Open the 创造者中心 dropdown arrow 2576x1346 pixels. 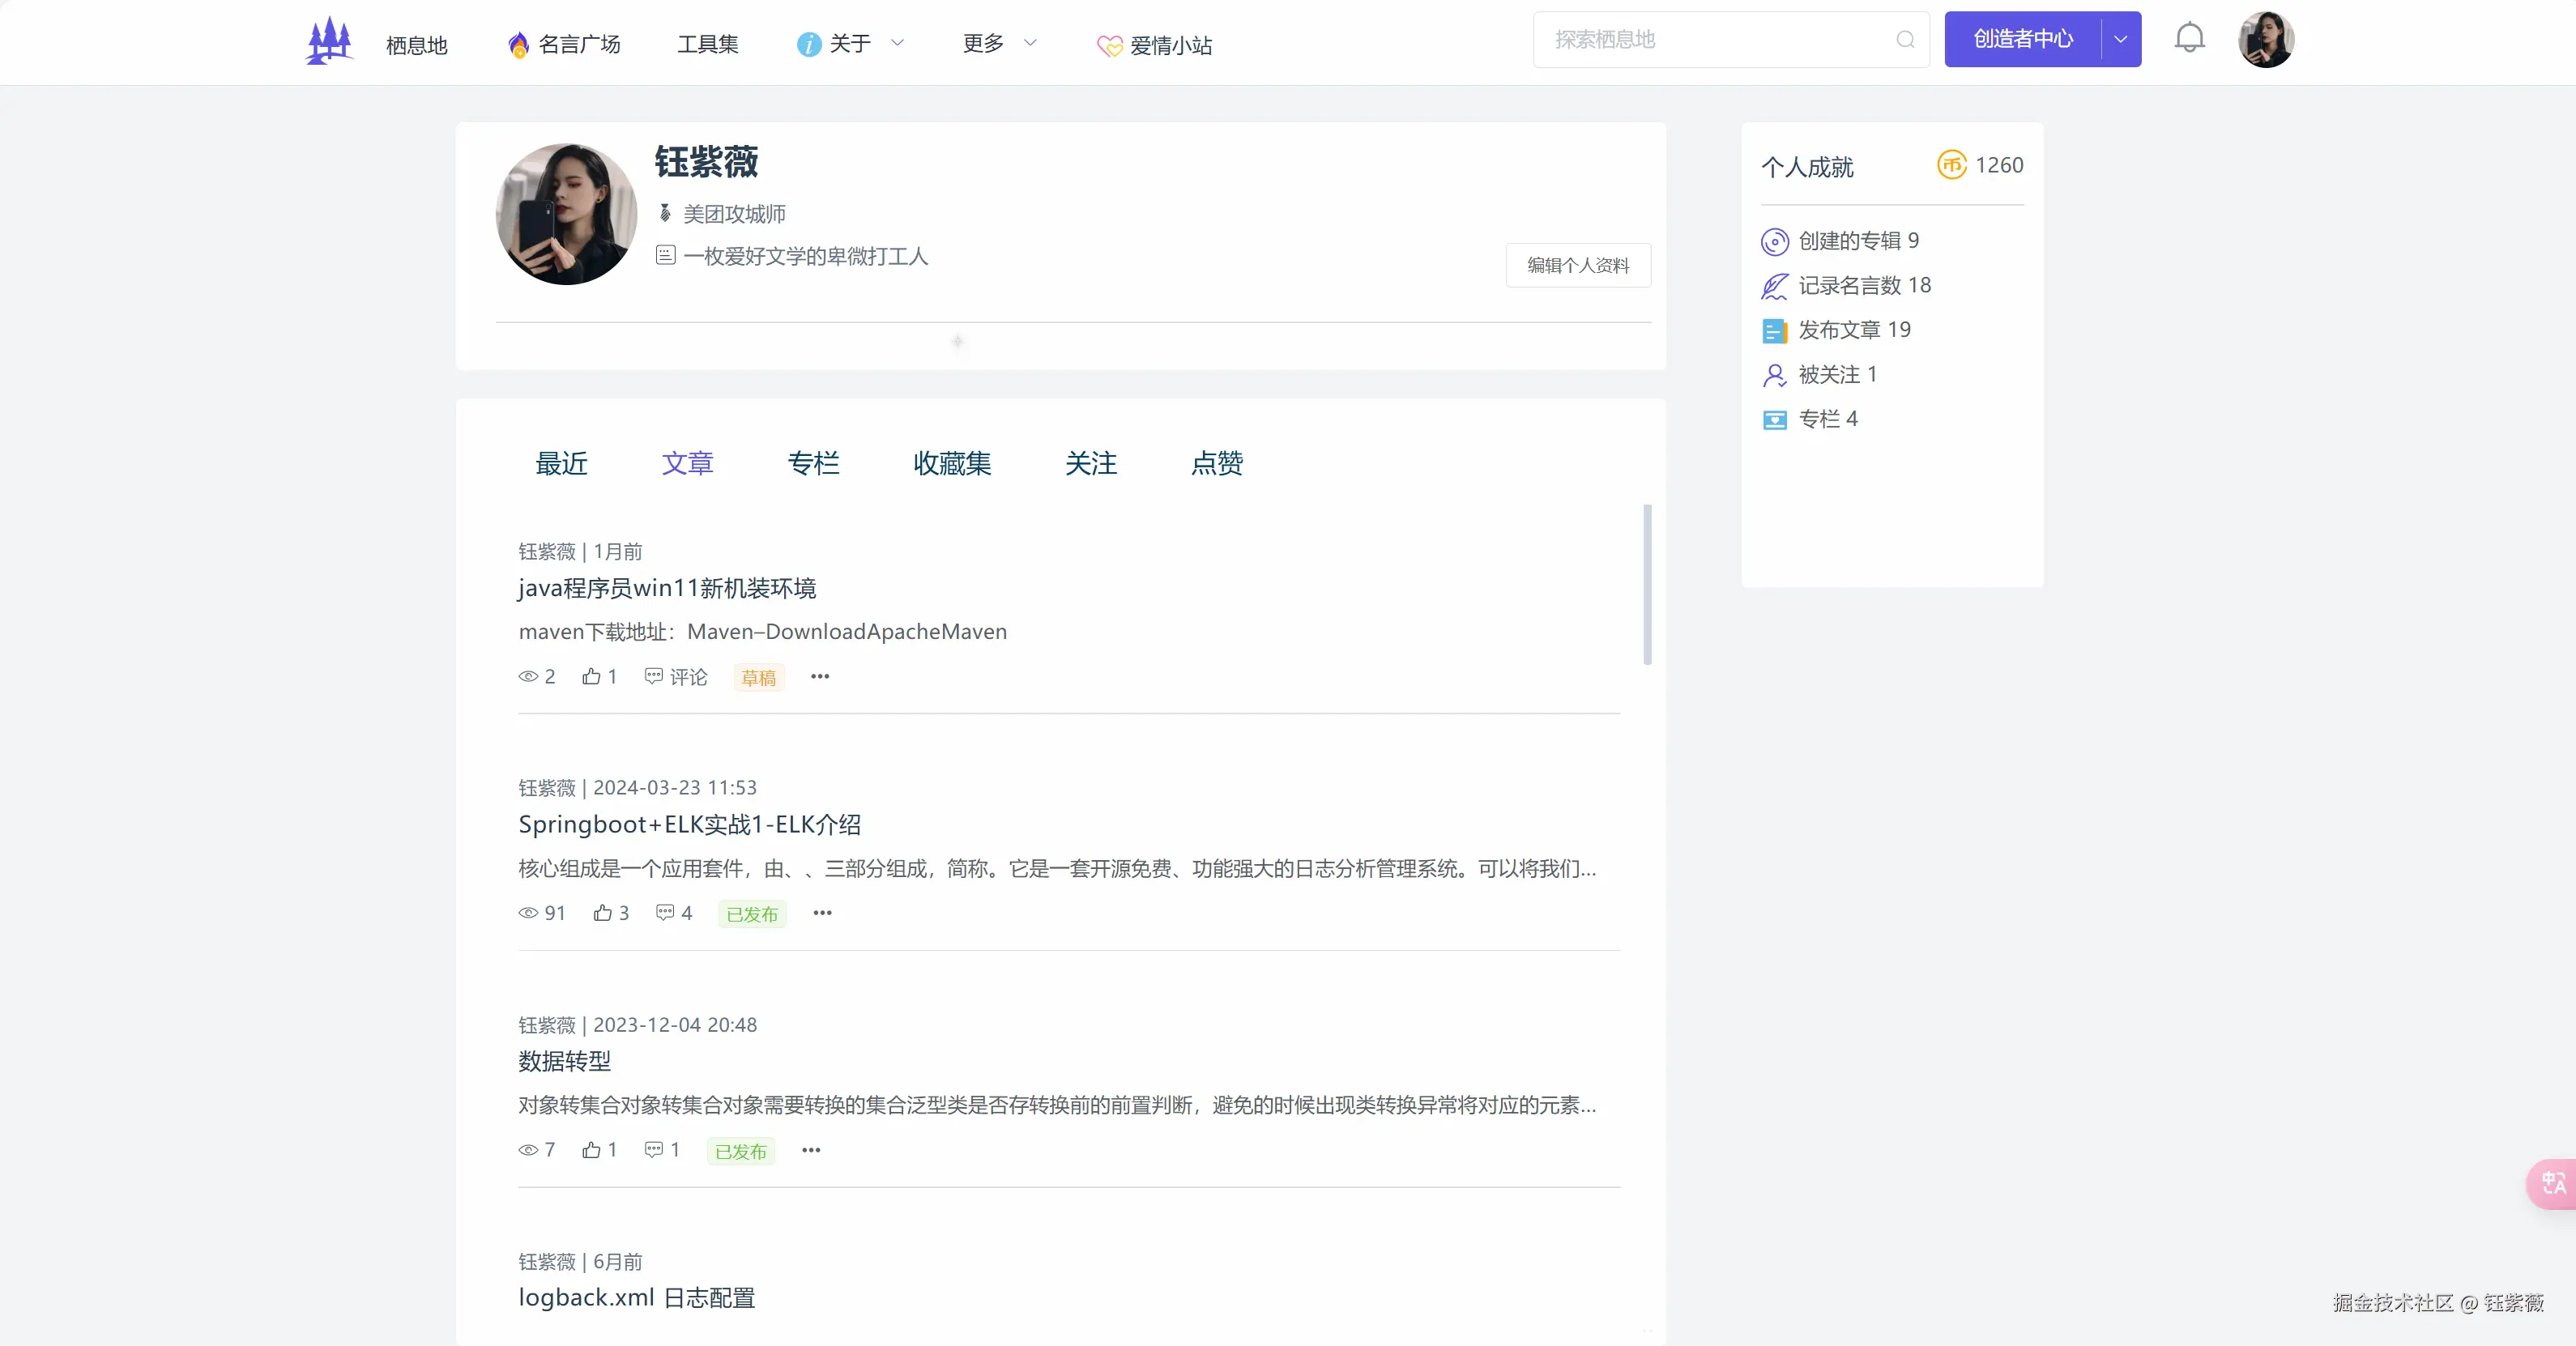[2119, 39]
